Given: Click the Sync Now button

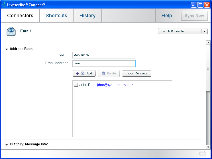Looking at the screenshot, I should (x=194, y=16).
